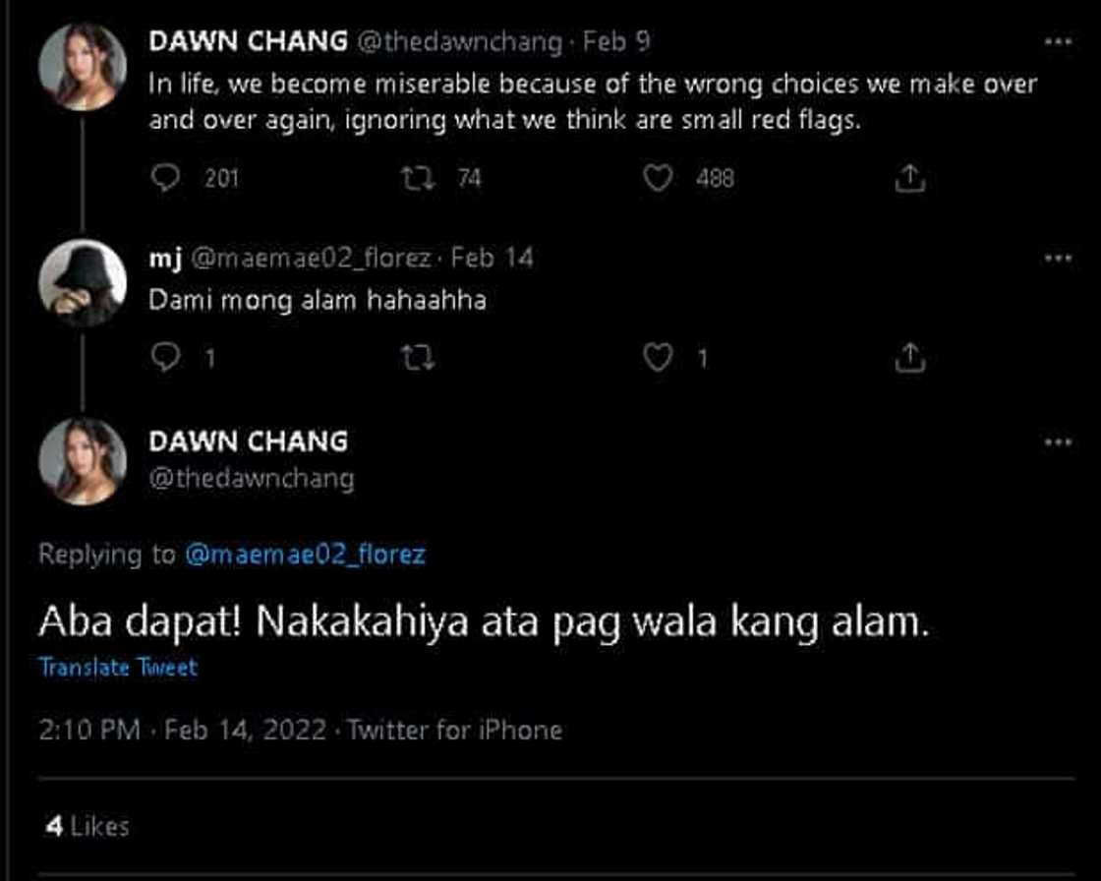Screen dimensions: 1101x881
Task: Click Translate Tweet
Action: click(x=118, y=667)
